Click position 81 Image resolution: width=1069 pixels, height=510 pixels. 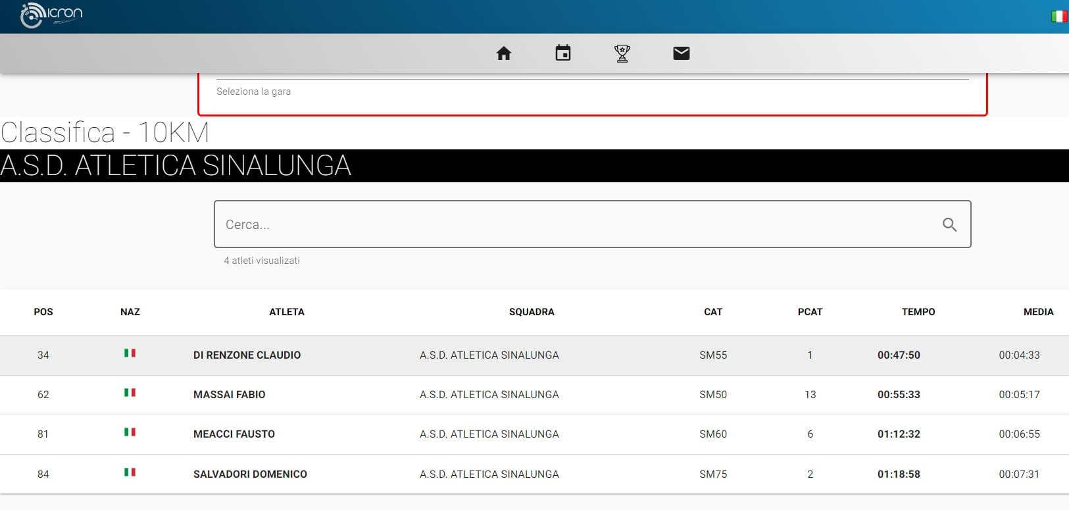pyautogui.click(x=43, y=434)
